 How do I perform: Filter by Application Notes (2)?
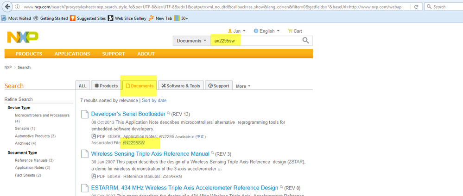click(32, 168)
